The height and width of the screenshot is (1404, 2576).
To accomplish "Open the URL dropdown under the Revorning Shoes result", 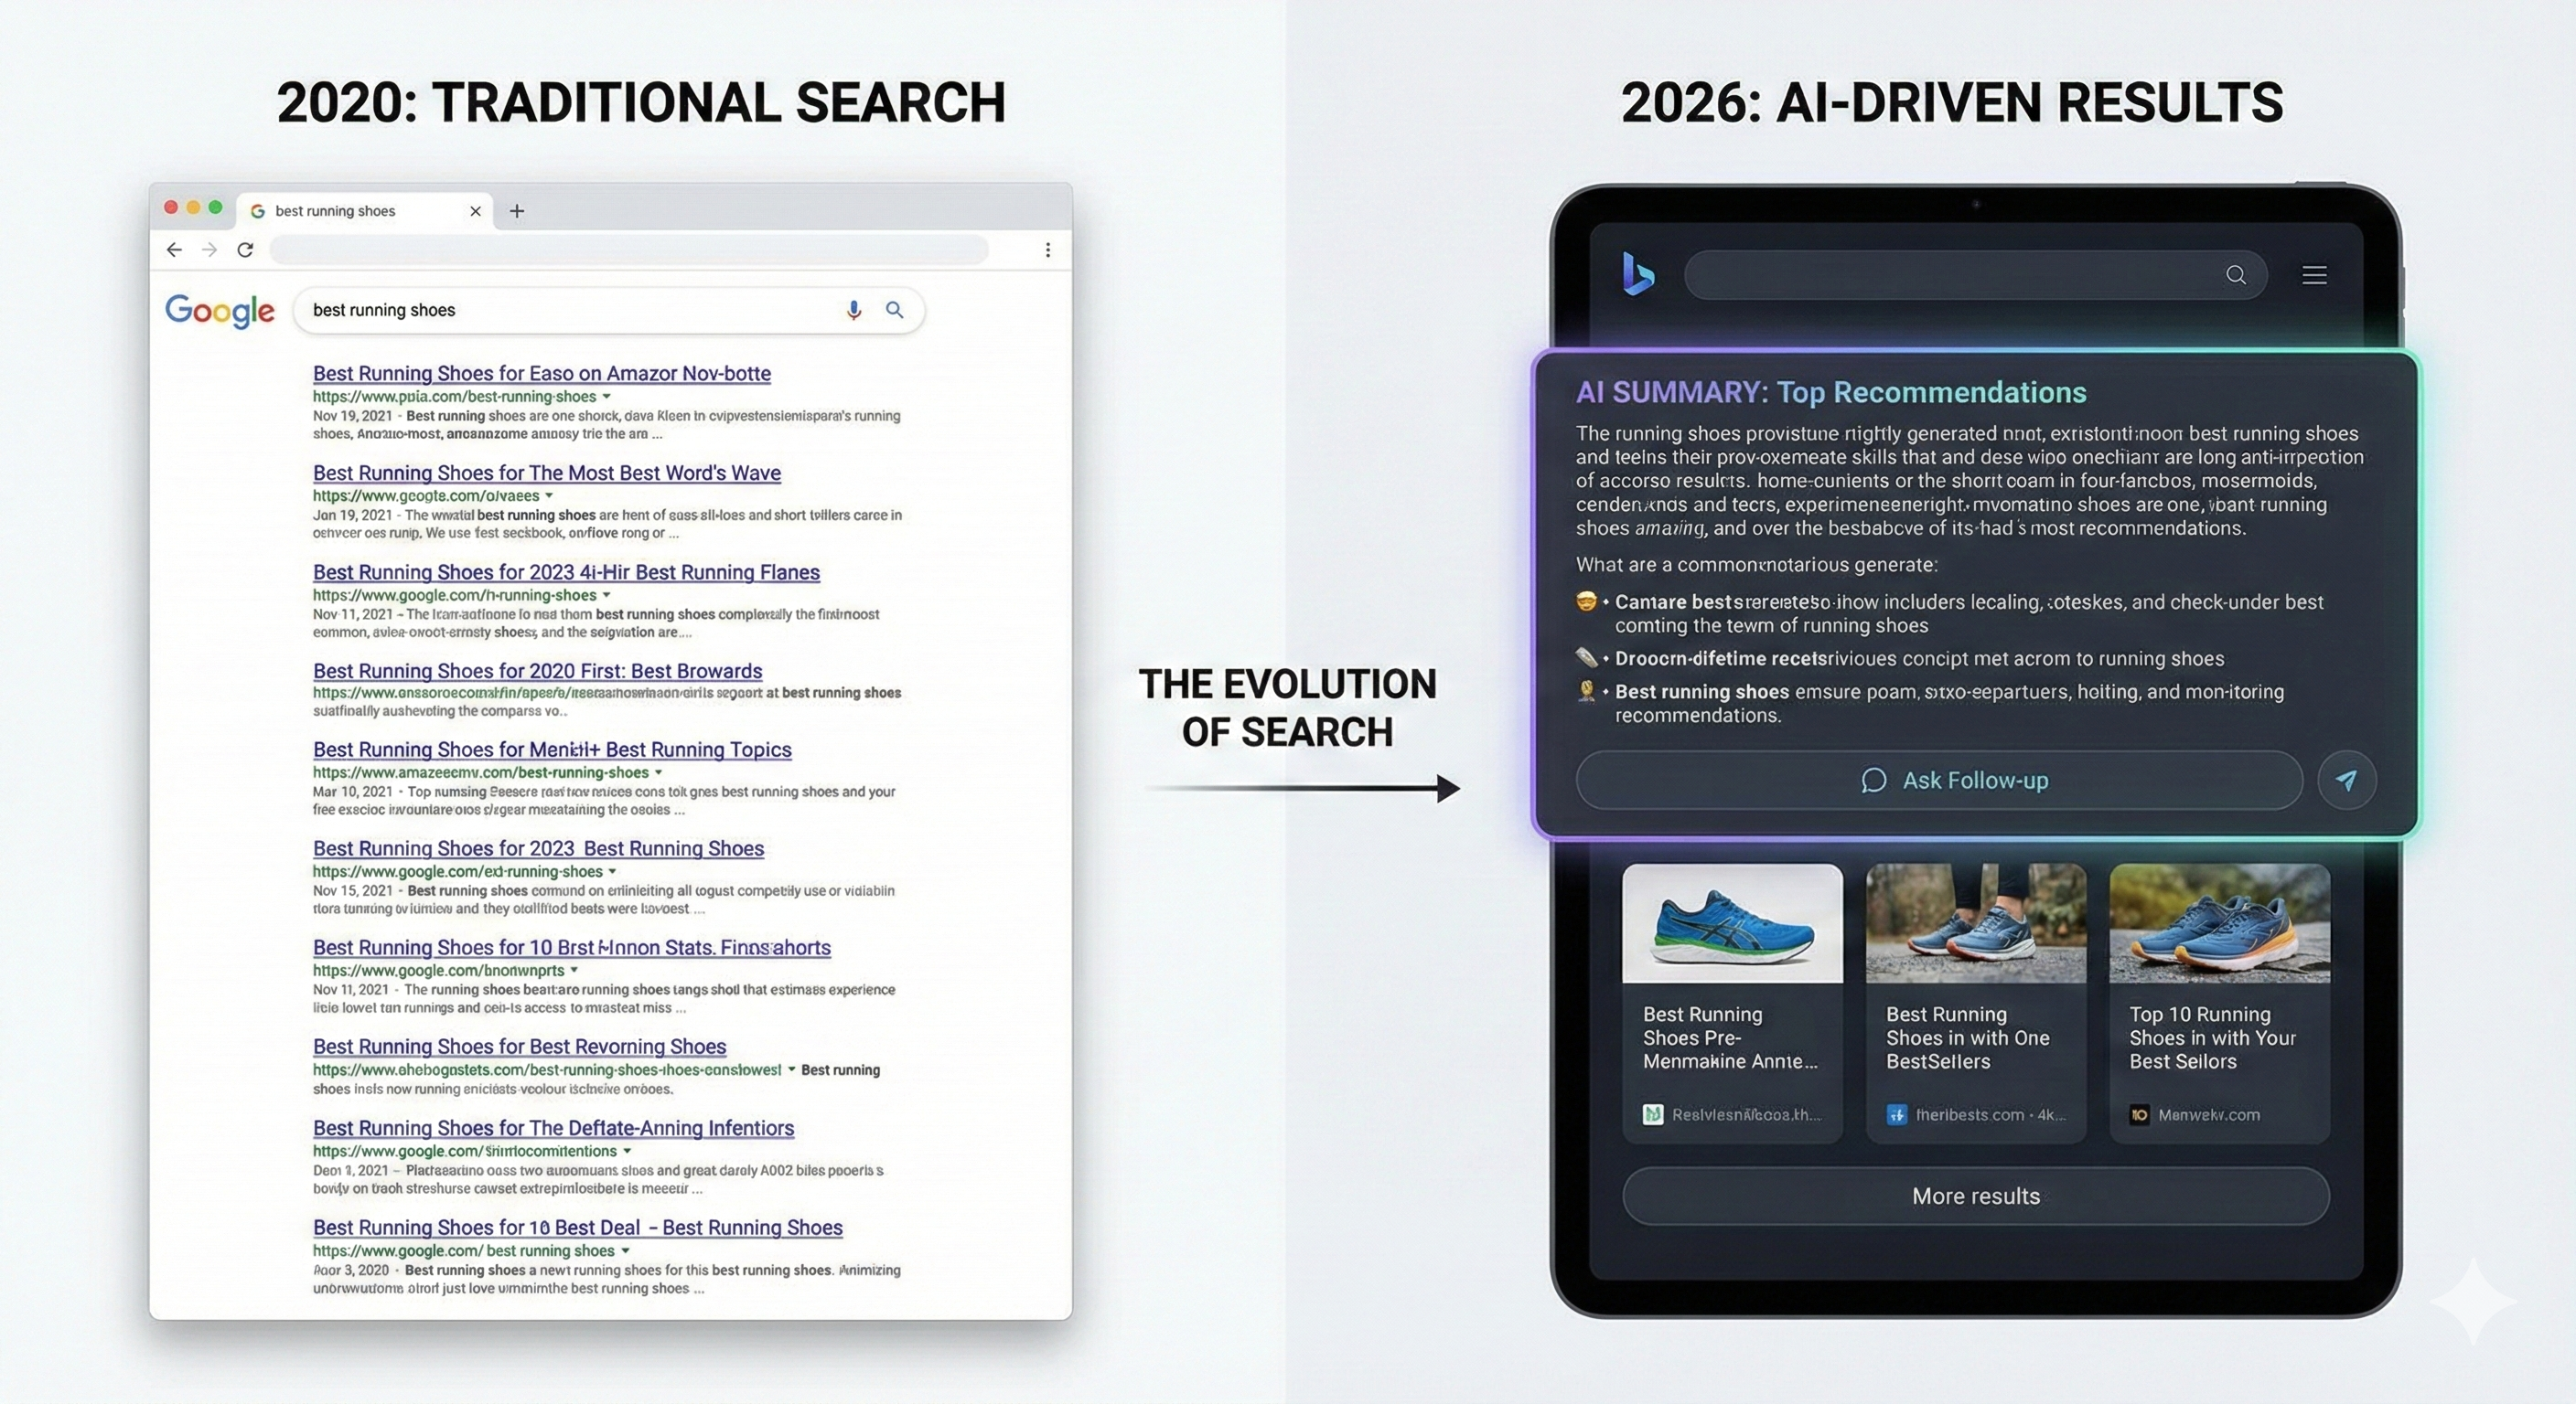I will 791,1069.
